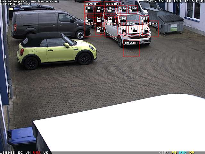The width and height of the screenshot is (205, 154).
Task: Click the red VM2 indicator
Action: 37,152
